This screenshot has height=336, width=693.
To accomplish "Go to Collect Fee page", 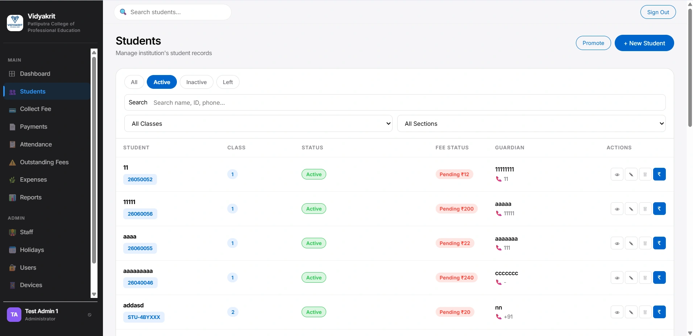I will click(46, 109).
